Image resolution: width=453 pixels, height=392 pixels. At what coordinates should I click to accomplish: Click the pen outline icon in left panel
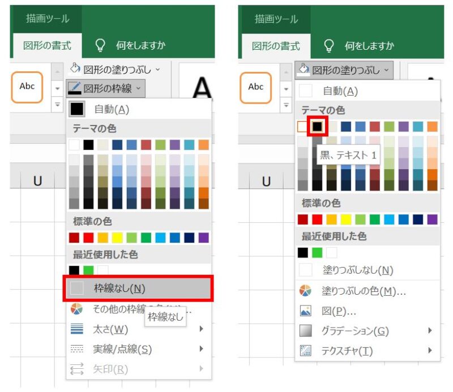(75, 88)
